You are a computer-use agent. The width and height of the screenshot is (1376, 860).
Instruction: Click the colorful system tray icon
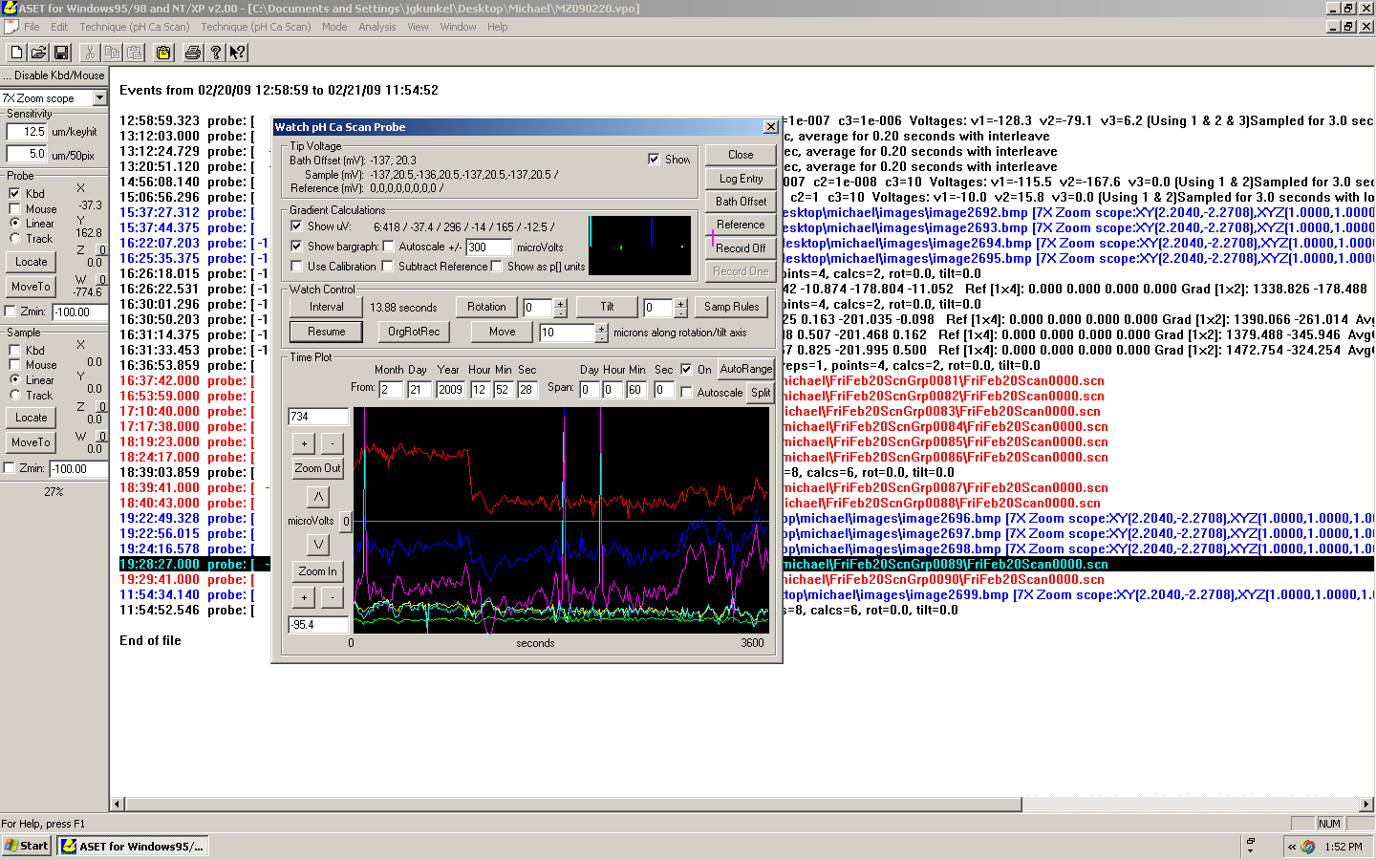[x=1307, y=847]
